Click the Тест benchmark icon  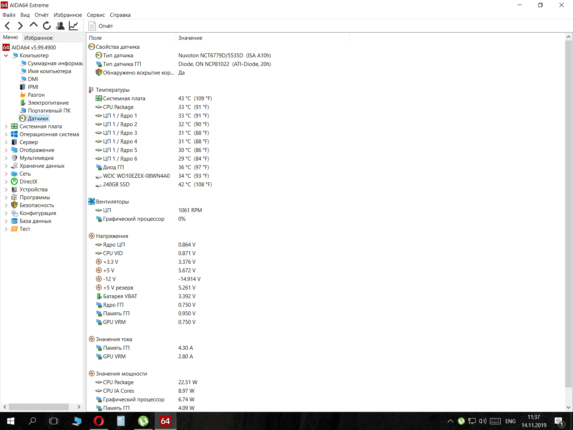pyautogui.click(x=14, y=229)
